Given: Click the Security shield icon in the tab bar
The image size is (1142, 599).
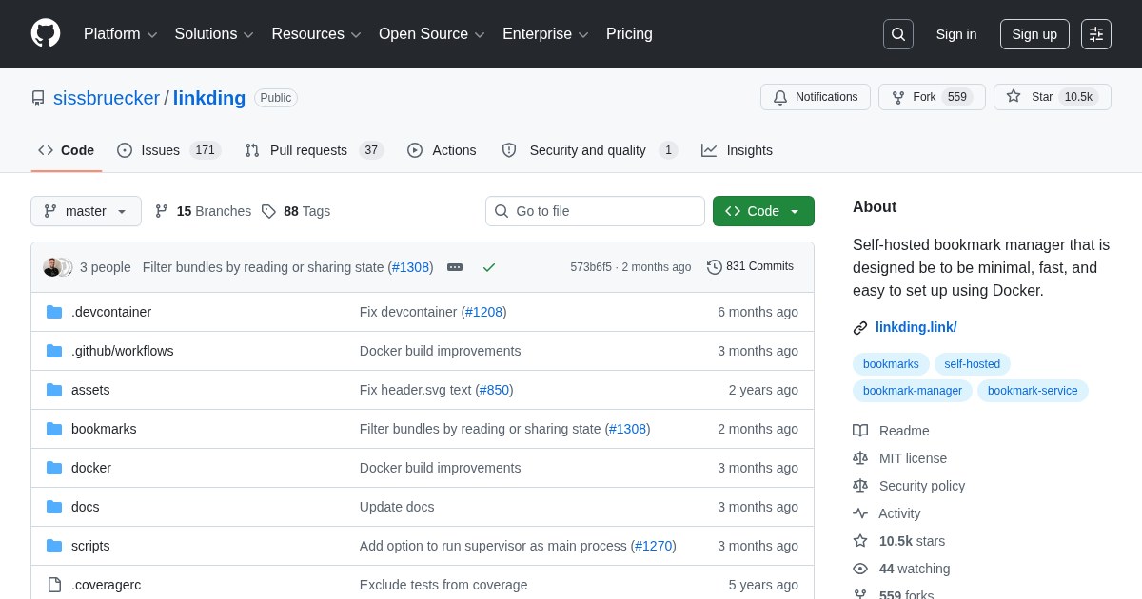Looking at the screenshot, I should [x=509, y=150].
